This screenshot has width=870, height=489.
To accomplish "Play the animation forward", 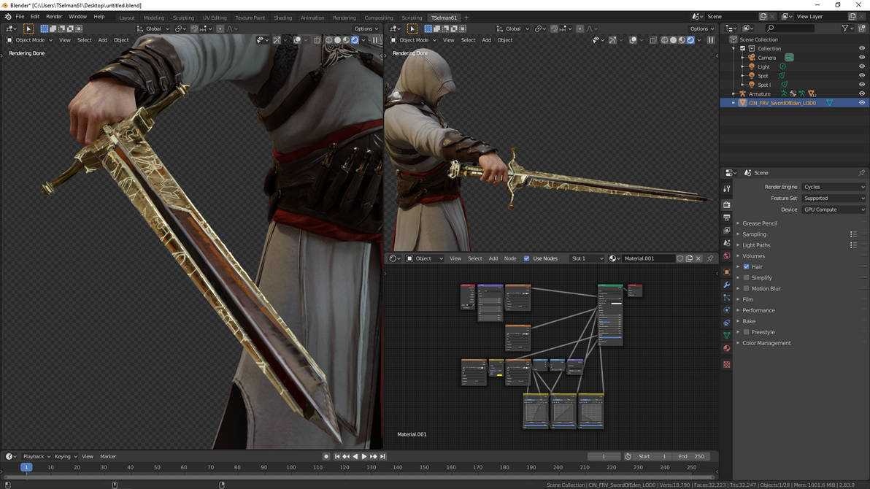I will point(364,456).
